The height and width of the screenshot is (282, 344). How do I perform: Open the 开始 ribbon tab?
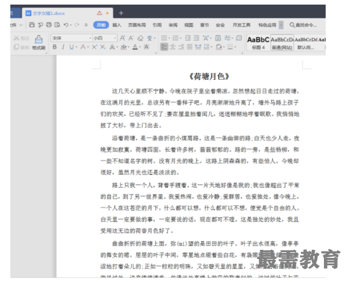pyautogui.click(x=101, y=25)
